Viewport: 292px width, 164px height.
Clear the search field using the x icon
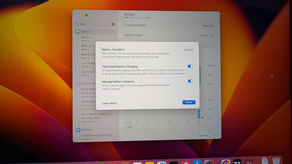113,24
